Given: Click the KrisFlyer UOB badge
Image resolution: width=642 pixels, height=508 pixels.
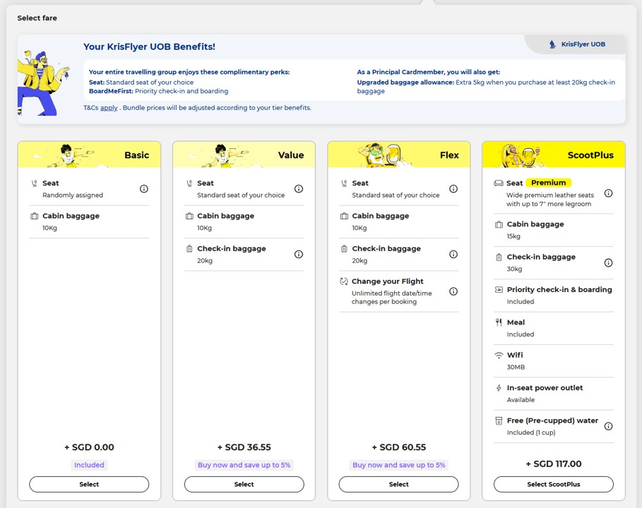Looking at the screenshot, I should pyautogui.click(x=576, y=44).
